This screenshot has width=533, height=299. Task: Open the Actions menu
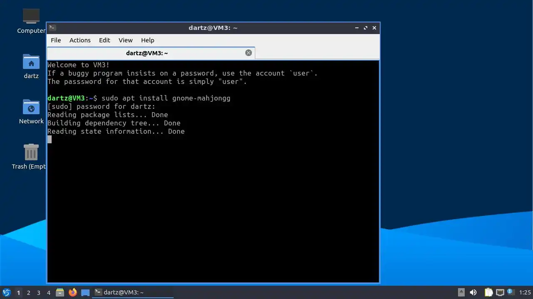click(x=80, y=40)
